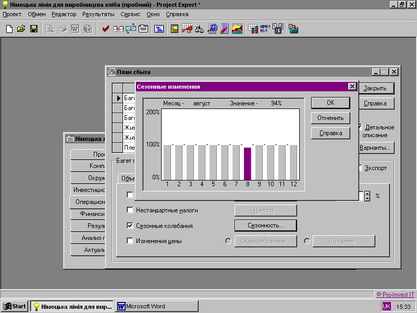Open the Обмен menu
Screen dimensions: 417x313
[36, 15]
